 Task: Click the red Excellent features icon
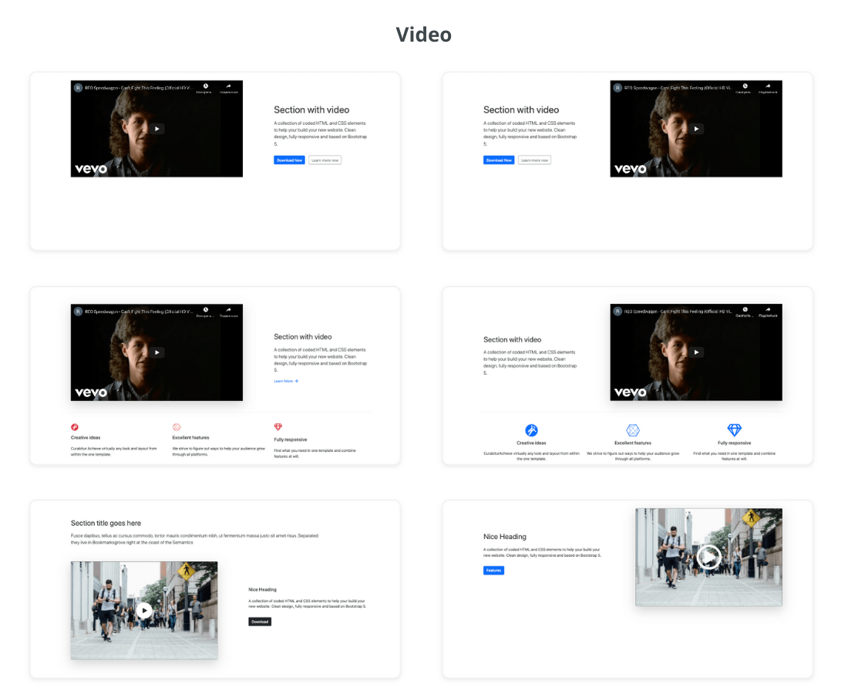tap(177, 426)
